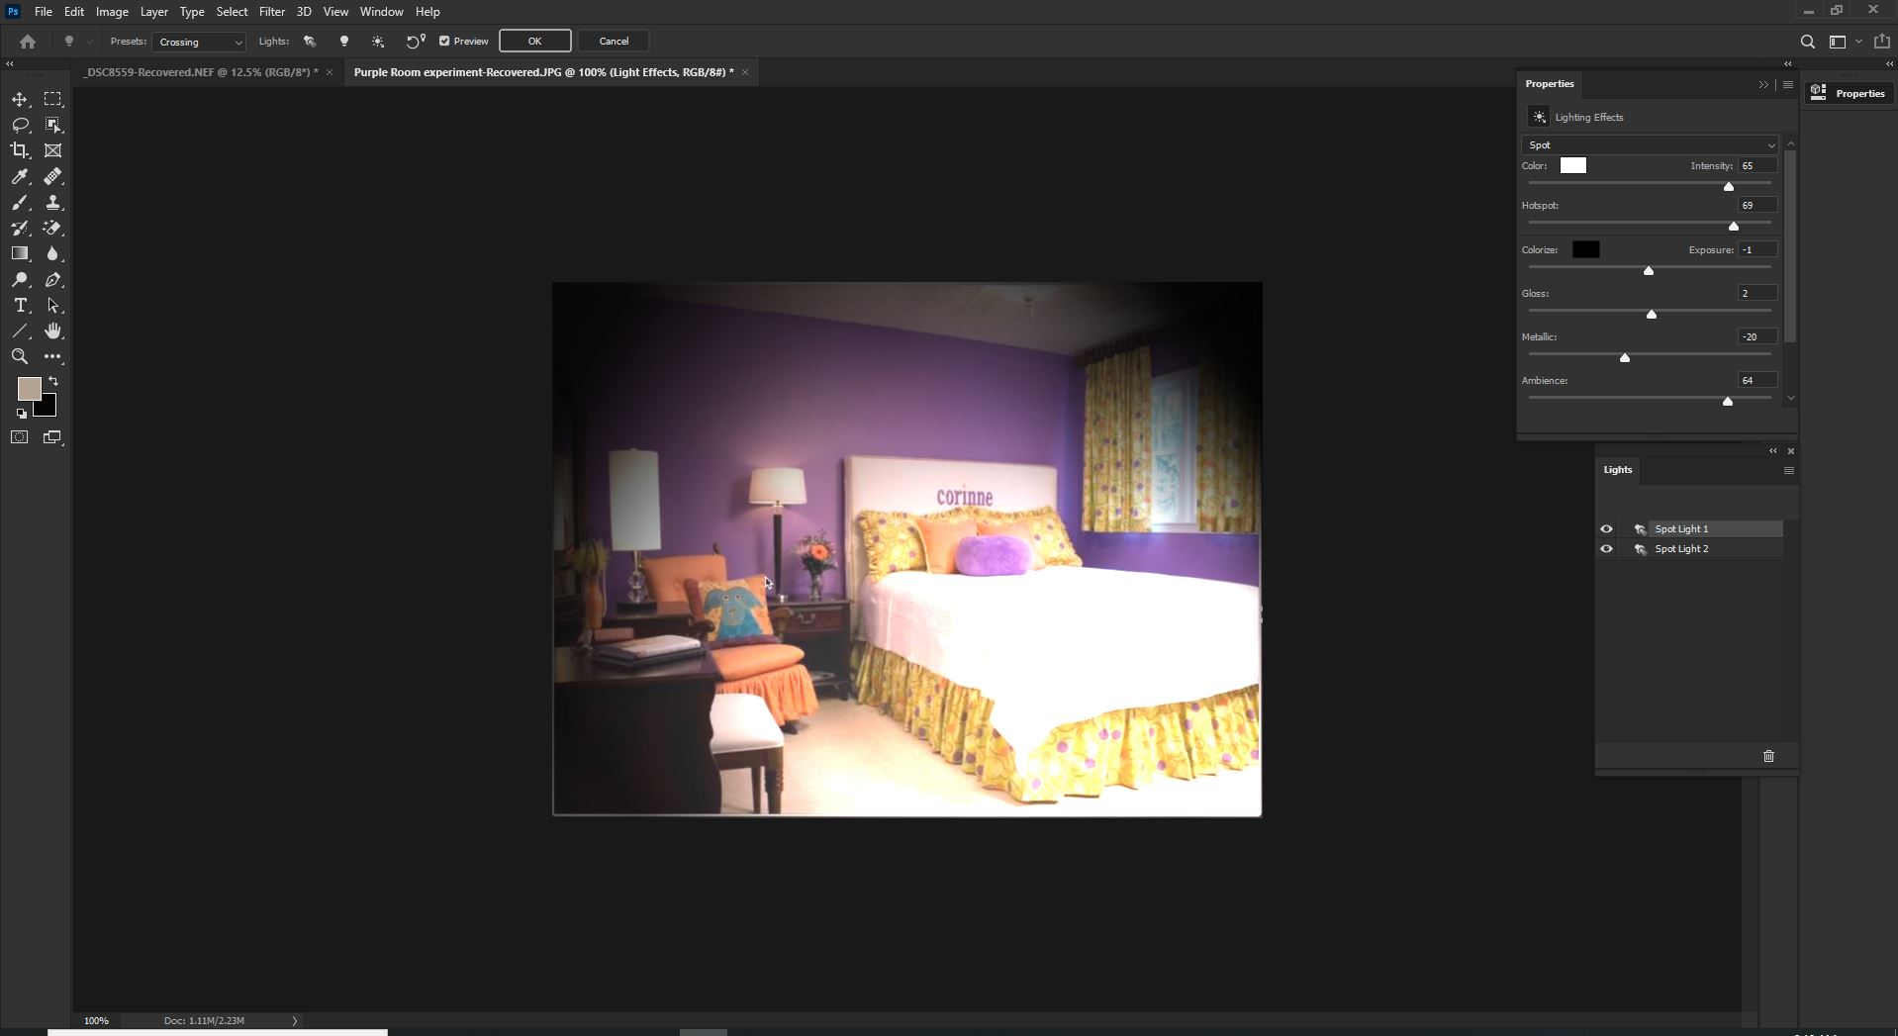
Task: Add a new Point light from the options bar
Action: (x=343, y=41)
